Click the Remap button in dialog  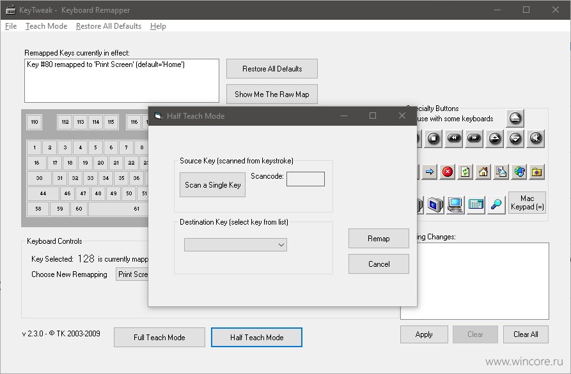click(379, 239)
